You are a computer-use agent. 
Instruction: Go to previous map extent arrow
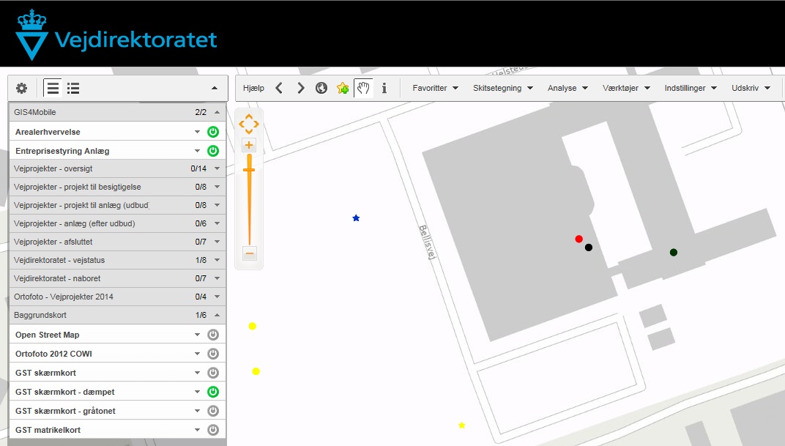tap(279, 88)
